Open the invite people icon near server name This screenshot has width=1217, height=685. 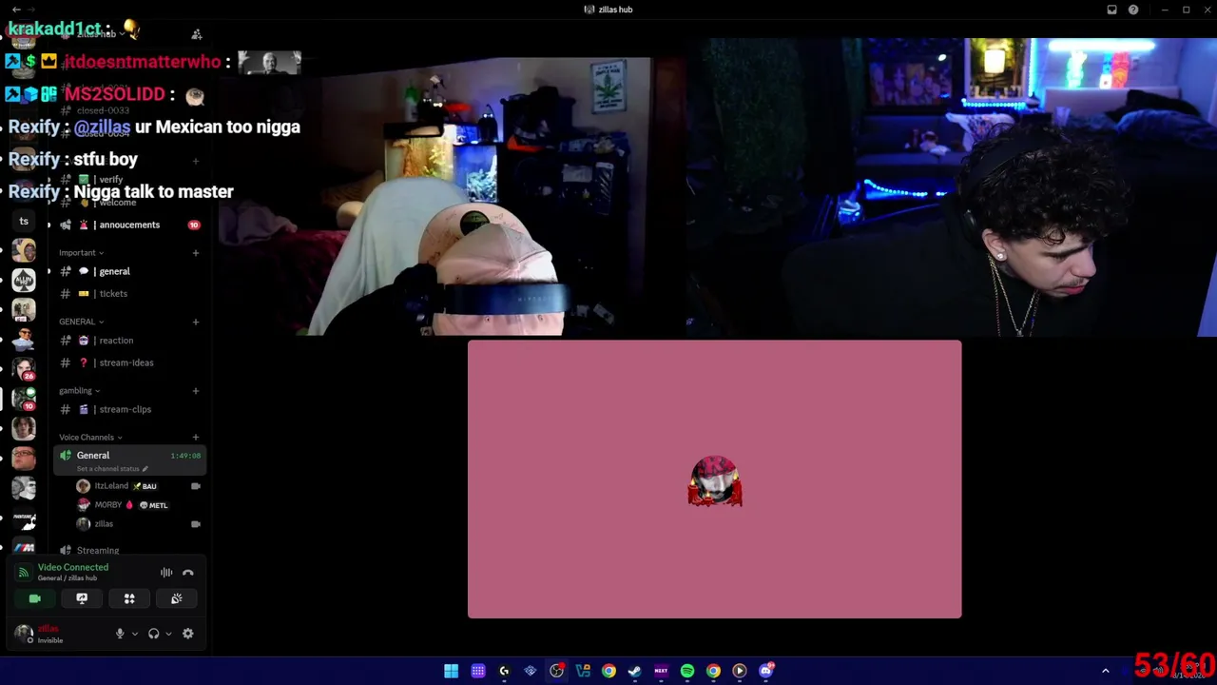(x=196, y=34)
